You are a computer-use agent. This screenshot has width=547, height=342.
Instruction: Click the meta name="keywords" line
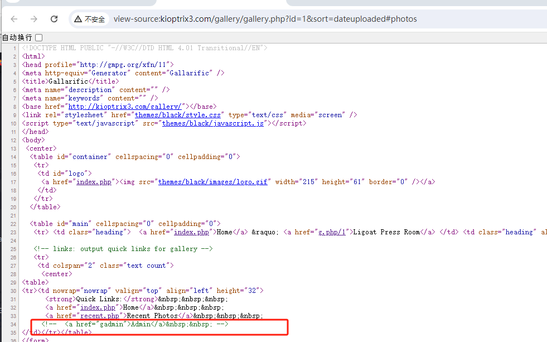click(90, 98)
